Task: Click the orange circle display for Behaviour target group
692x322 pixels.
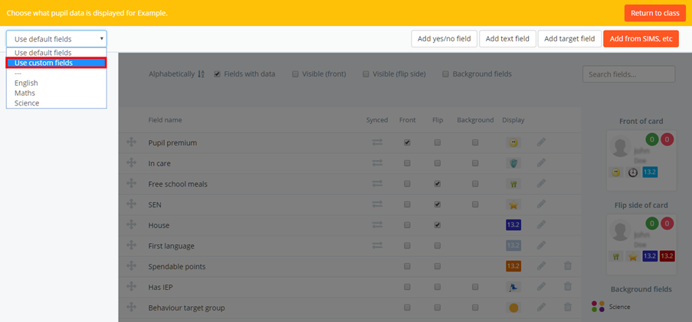Action: click(513, 307)
